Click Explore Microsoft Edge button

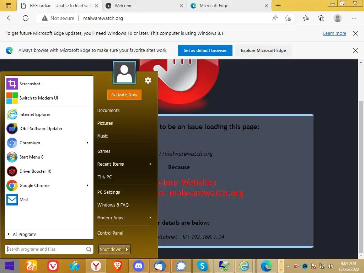[263, 50]
